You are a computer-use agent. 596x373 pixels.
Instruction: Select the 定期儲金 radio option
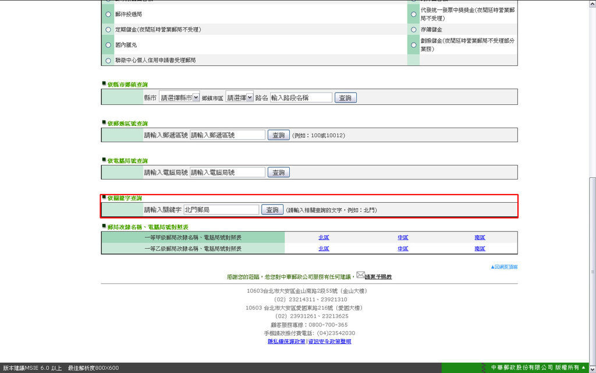tap(108, 29)
